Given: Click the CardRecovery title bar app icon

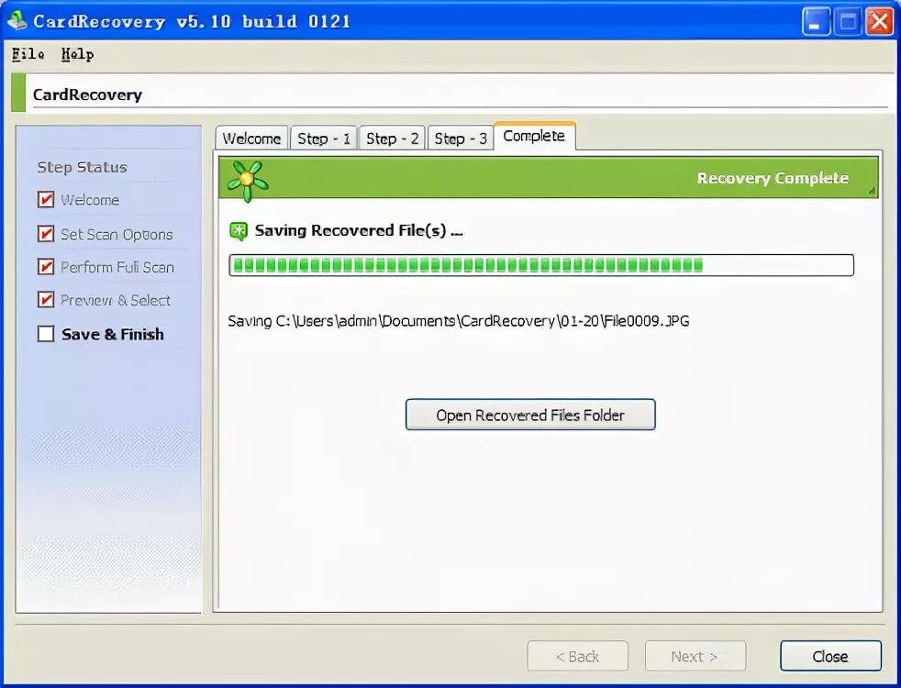Looking at the screenshot, I should pos(17,21).
